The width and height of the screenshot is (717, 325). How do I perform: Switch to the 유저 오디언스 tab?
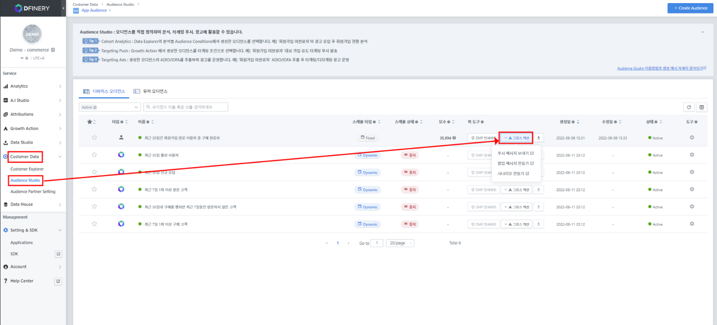(150, 91)
